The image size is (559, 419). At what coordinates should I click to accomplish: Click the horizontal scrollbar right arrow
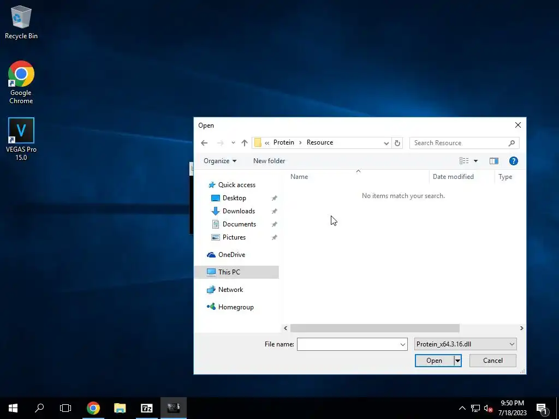pyautogui.click(x=521, y=328)
